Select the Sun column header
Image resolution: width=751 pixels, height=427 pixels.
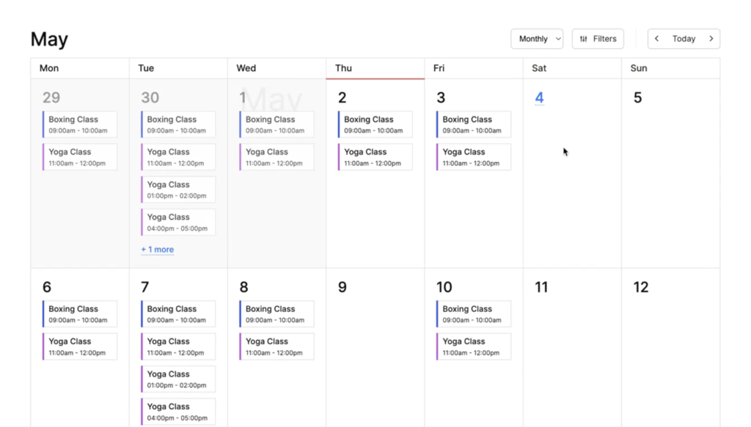[637, 68]
